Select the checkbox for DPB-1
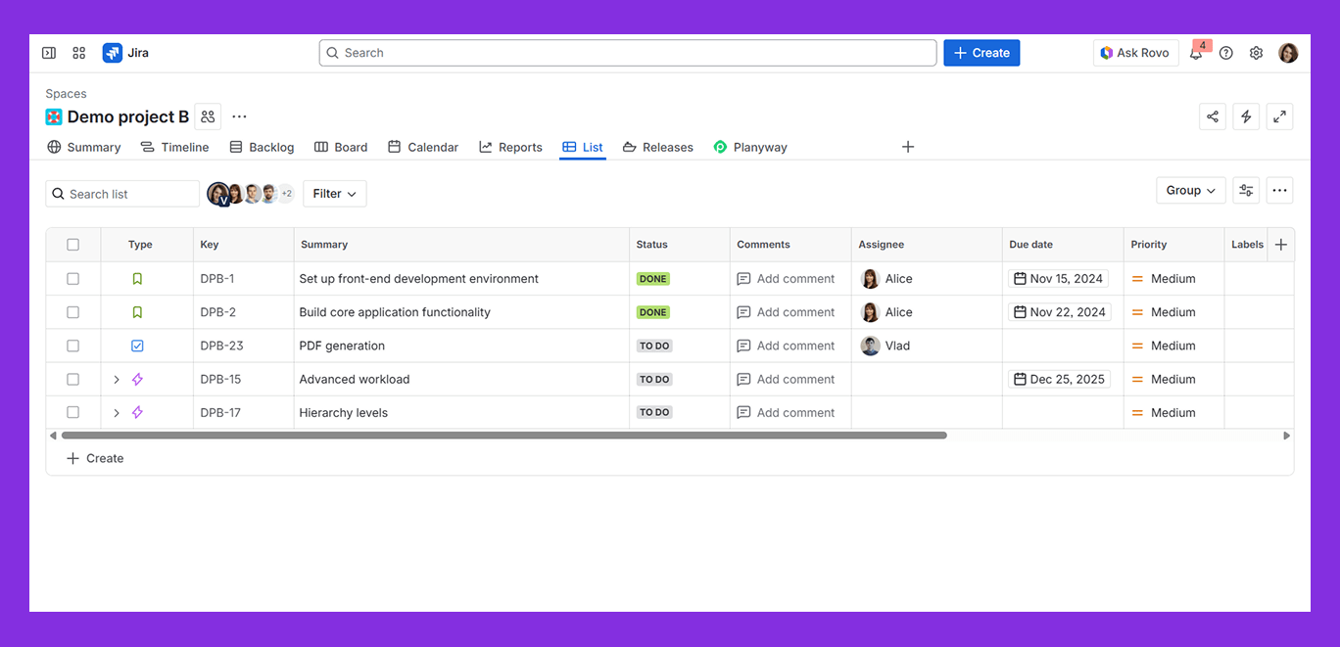 point(72,278)
